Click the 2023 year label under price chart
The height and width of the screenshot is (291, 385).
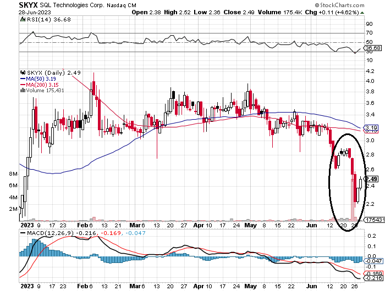point(28,225)
